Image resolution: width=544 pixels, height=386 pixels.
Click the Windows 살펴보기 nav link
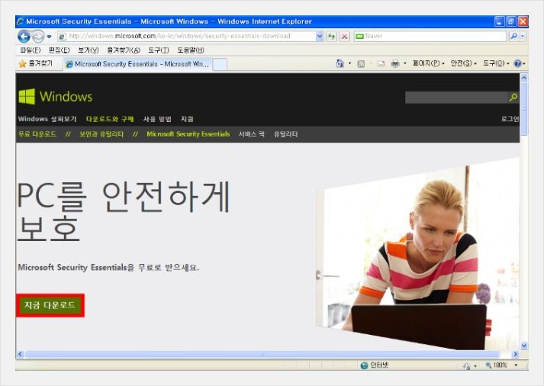click(x=47, y=119)
